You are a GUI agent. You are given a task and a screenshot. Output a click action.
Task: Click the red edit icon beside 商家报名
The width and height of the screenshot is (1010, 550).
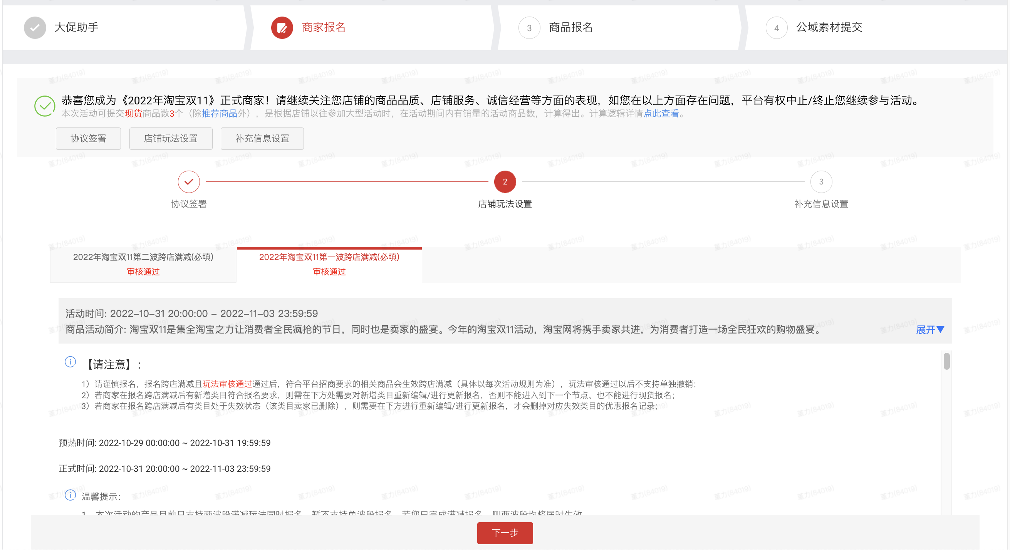282,28
